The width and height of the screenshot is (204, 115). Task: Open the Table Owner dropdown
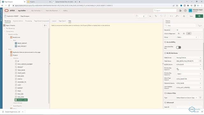[189, 57]
